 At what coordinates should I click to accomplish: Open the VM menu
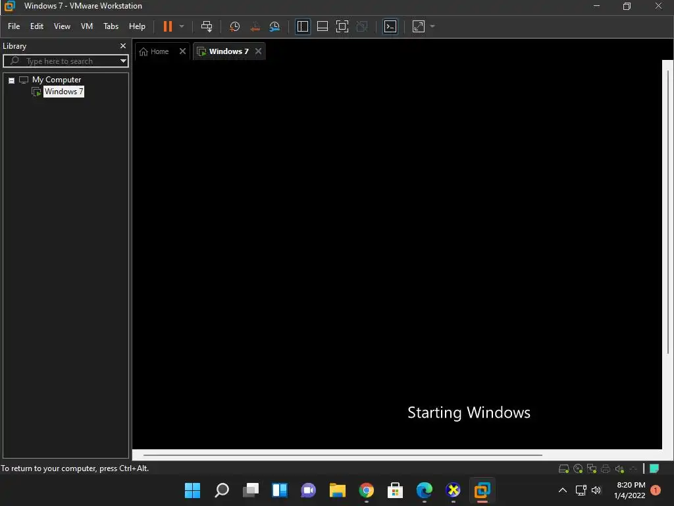(87, 26)
